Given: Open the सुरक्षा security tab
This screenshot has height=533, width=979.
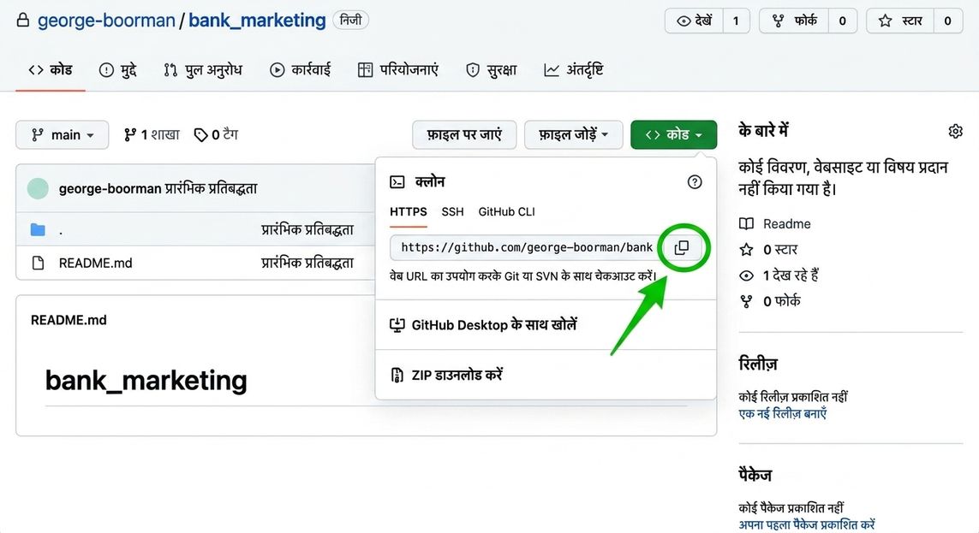Looking at the screenshot, I should 492,70.
